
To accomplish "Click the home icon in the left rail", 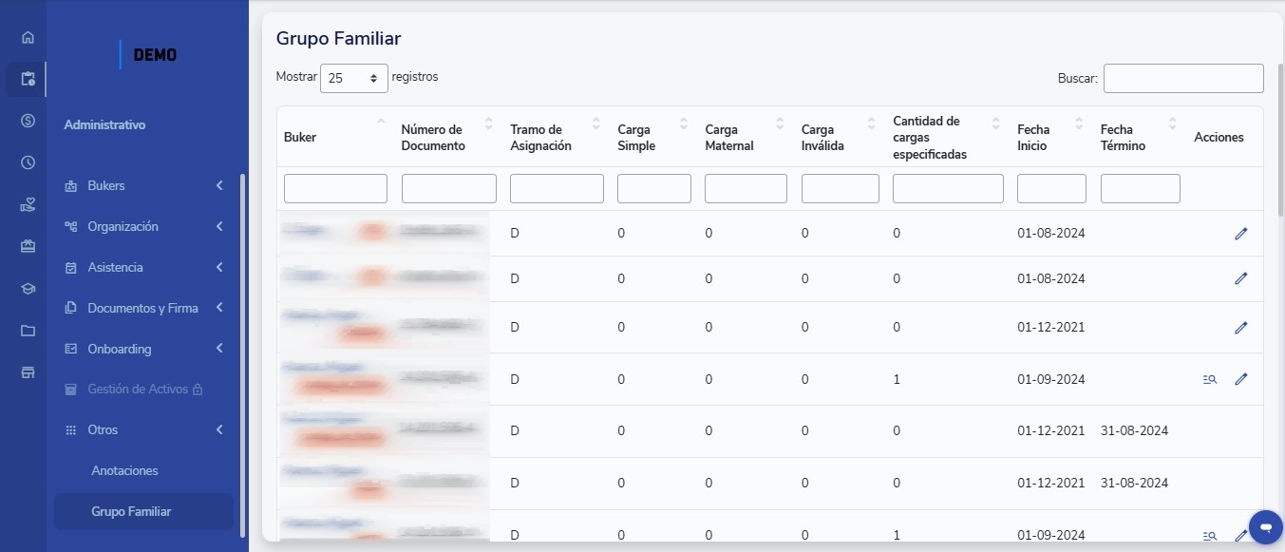I will pos(28,38).
